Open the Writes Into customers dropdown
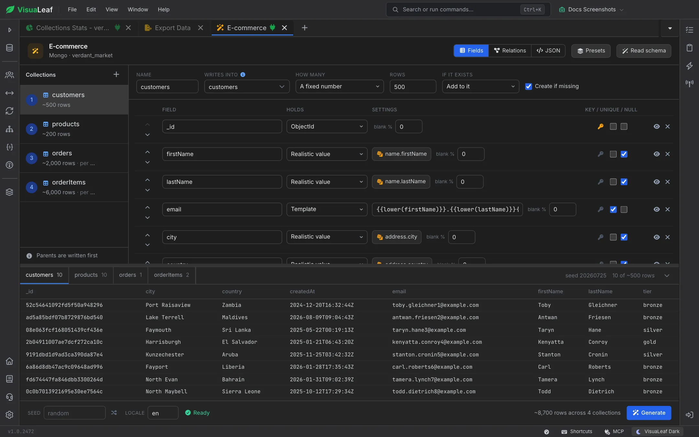The height and width of the screenshot is (437, 699). [247, 86]
